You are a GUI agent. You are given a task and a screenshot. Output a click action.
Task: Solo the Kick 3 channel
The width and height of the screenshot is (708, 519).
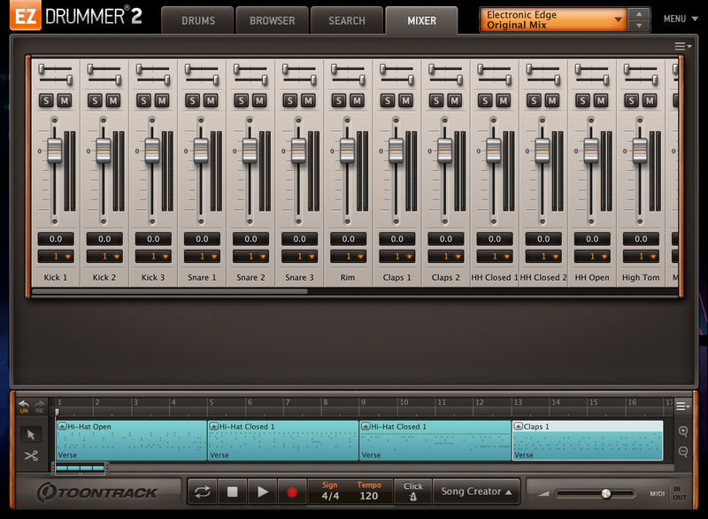click(143, 101)
